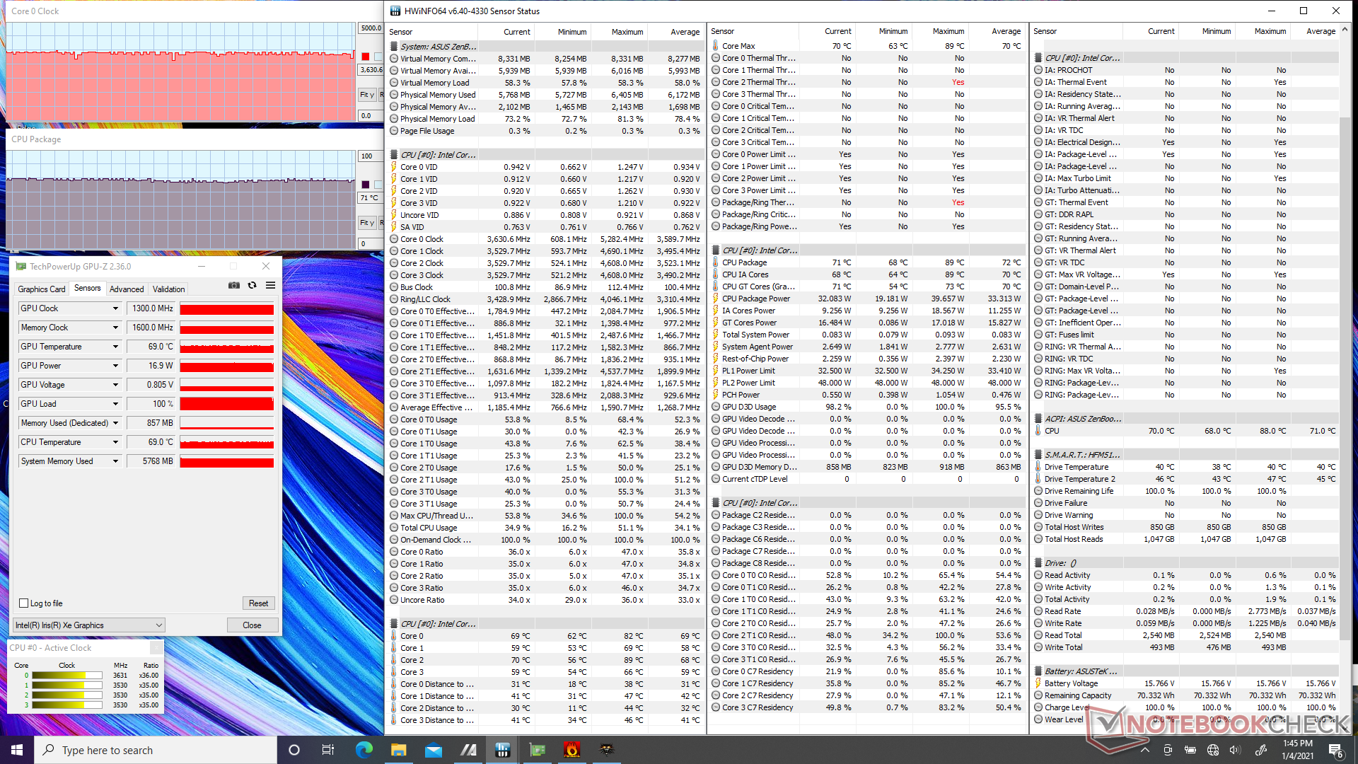1358x764 pixels.
Task: Expand the Intel Iris Xe Graphics selector
Action: coord(158,625)
